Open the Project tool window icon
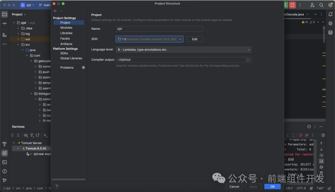This screenshot has width=335, height=192. point(4,15)
